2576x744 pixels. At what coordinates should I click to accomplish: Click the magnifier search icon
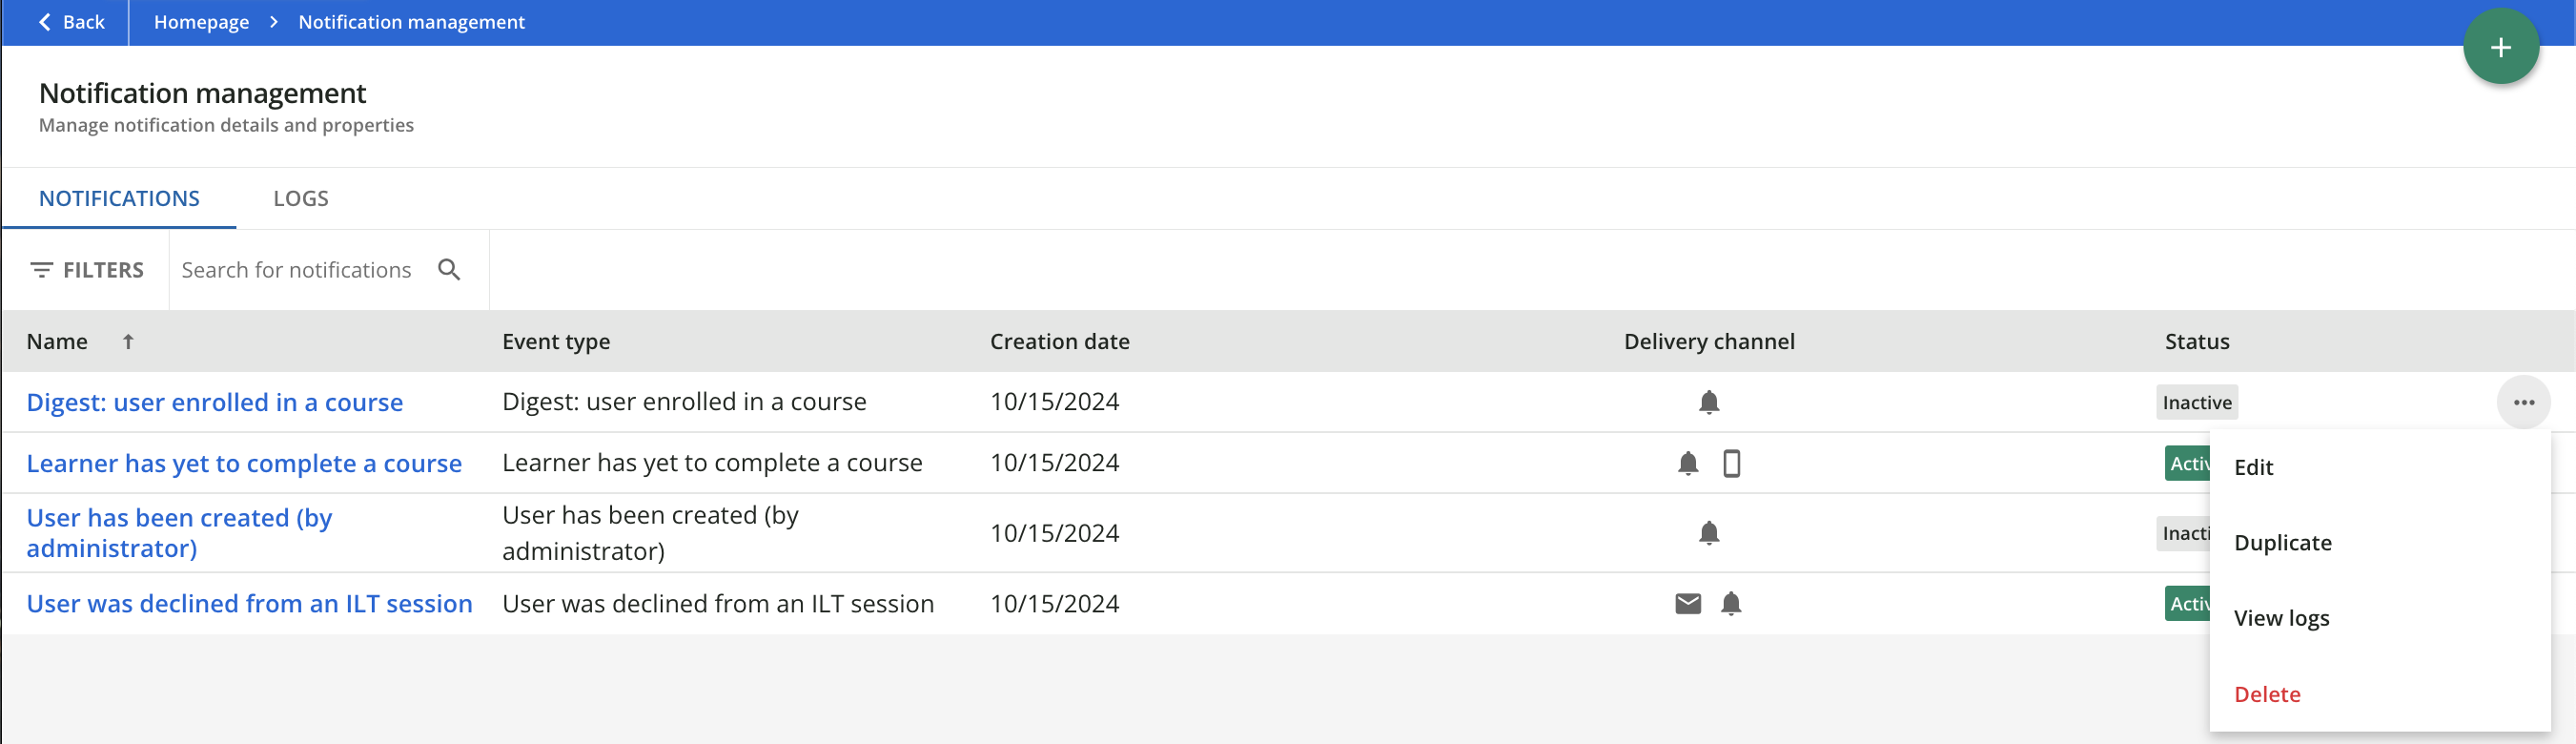tap(449, 270)
